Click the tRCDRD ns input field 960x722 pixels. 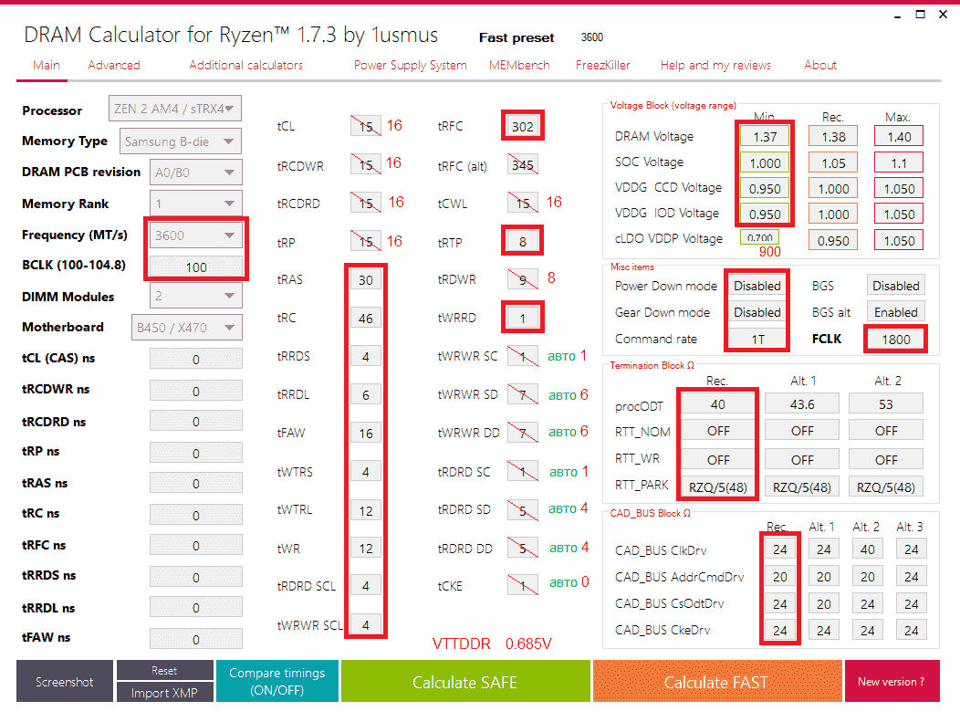(x=196, y=422)
